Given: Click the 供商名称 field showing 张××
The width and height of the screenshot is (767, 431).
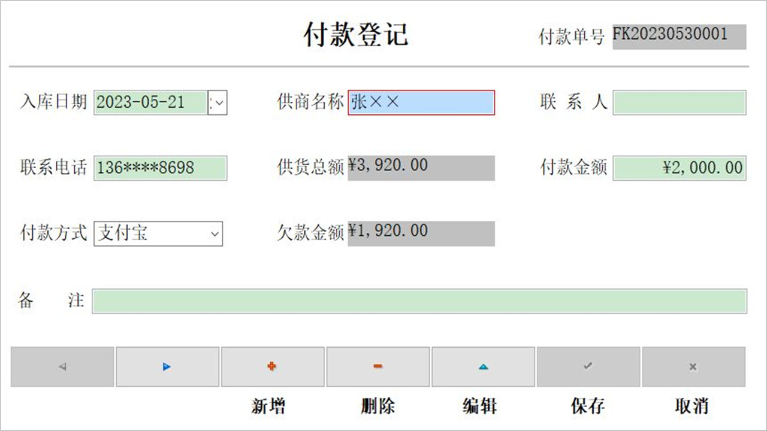Looking at the screenshot, I should pos(421,103).
